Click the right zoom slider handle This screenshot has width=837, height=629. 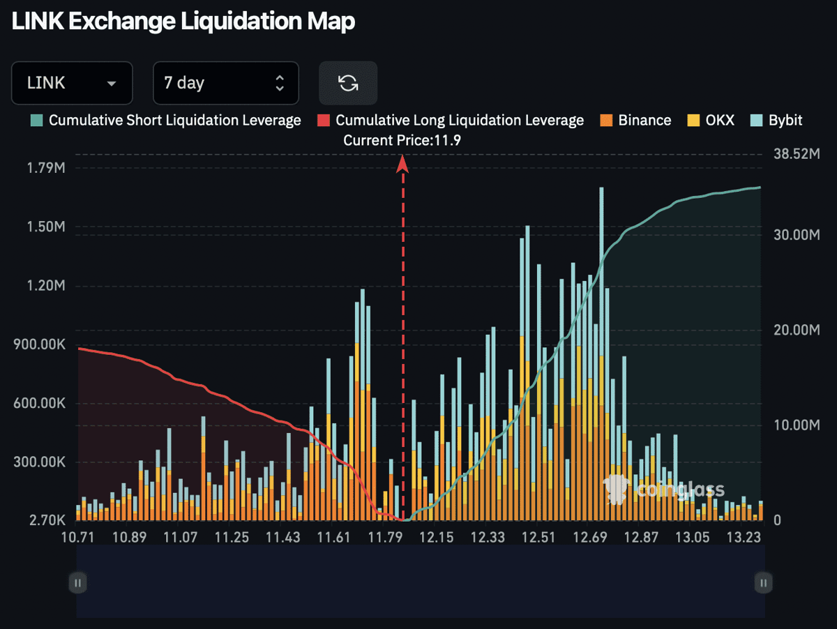pyautogui.click(x=764, y=582)
